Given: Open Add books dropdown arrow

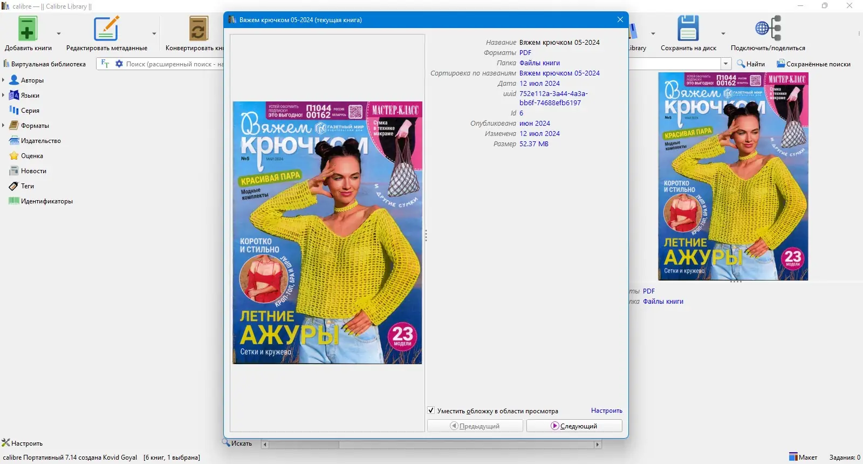Looking at the screenshot, I should [x=59, y=33].
